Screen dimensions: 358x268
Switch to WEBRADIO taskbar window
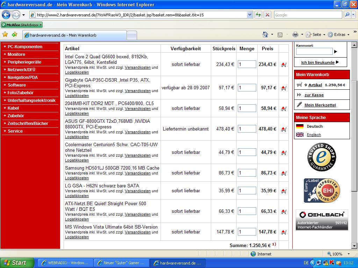(65, 263)
